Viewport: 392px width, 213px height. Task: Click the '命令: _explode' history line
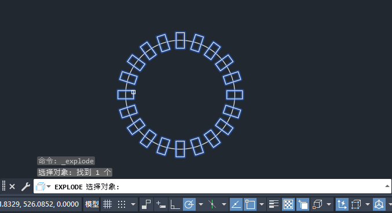point(66,161)
